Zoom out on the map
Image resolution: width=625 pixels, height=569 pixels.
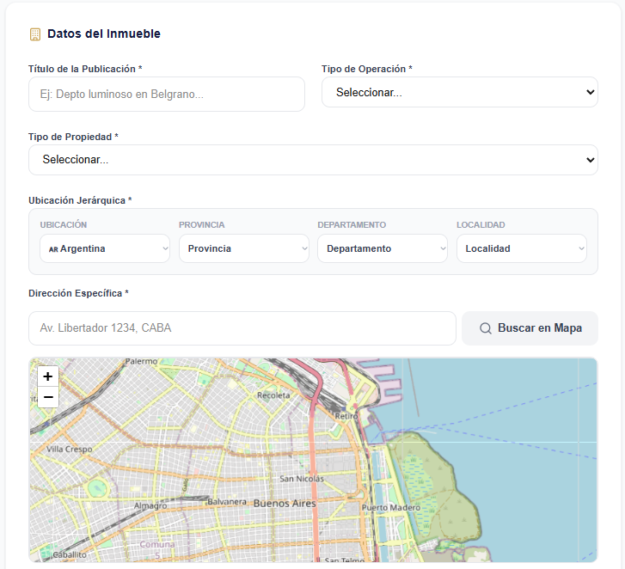[48, 397]
